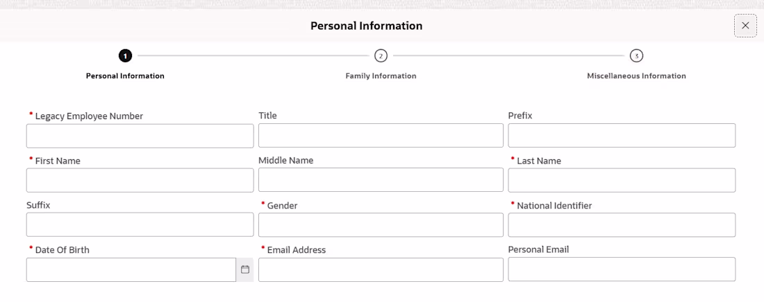
Task: Select the Email Address field
Action: tap(381, 269)
